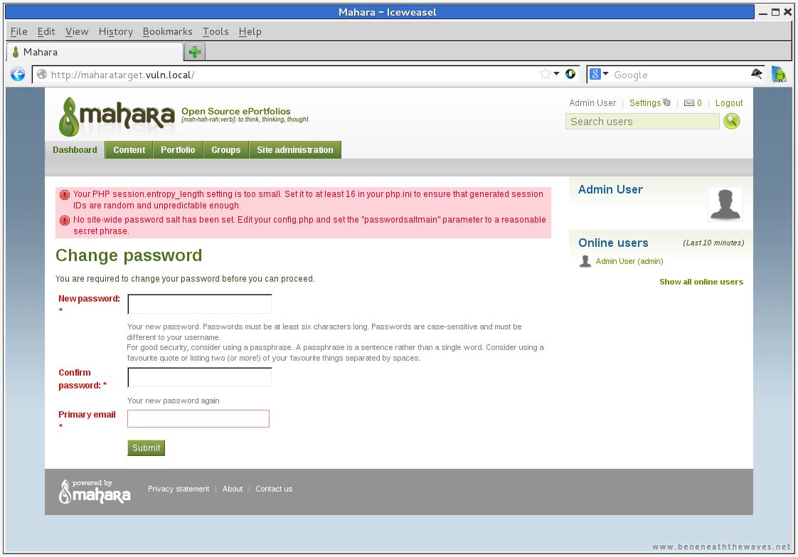The width and height of the screenshot is (798, 557).
Task: Click Show all online users link
Action: pos(701,282)
